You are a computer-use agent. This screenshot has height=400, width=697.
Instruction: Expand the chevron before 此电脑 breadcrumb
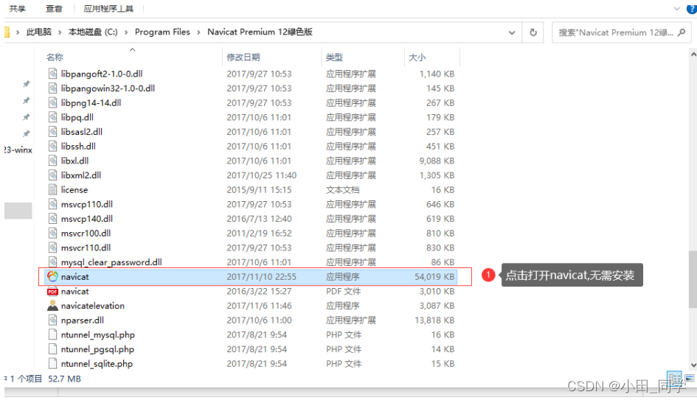[x=18, y=32]
